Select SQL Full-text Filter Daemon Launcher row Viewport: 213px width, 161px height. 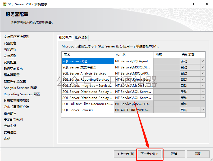tap(88, 104)
